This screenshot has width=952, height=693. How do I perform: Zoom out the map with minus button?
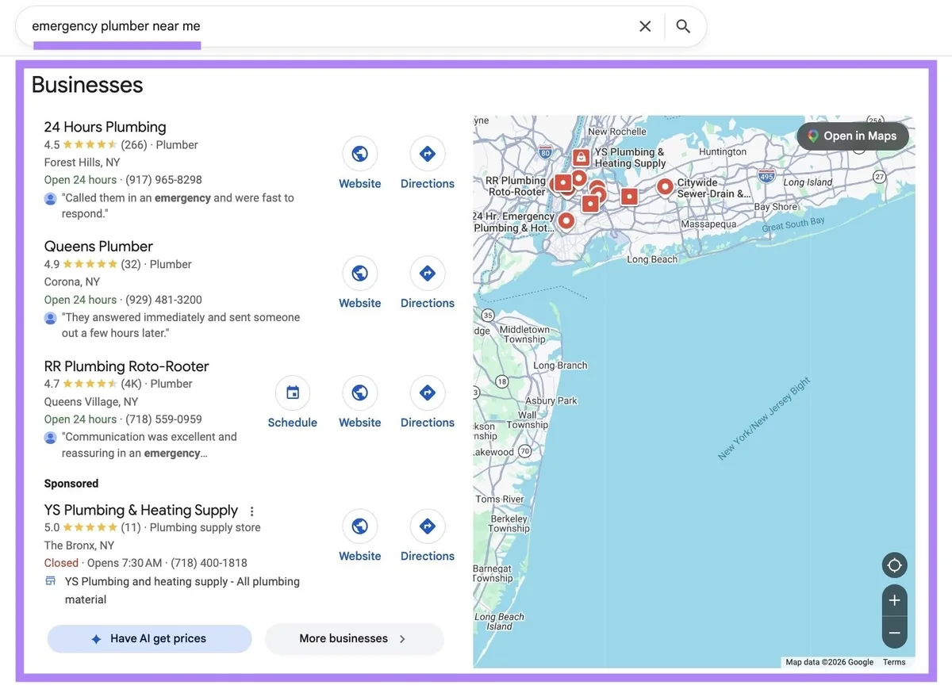pos(894,633)
